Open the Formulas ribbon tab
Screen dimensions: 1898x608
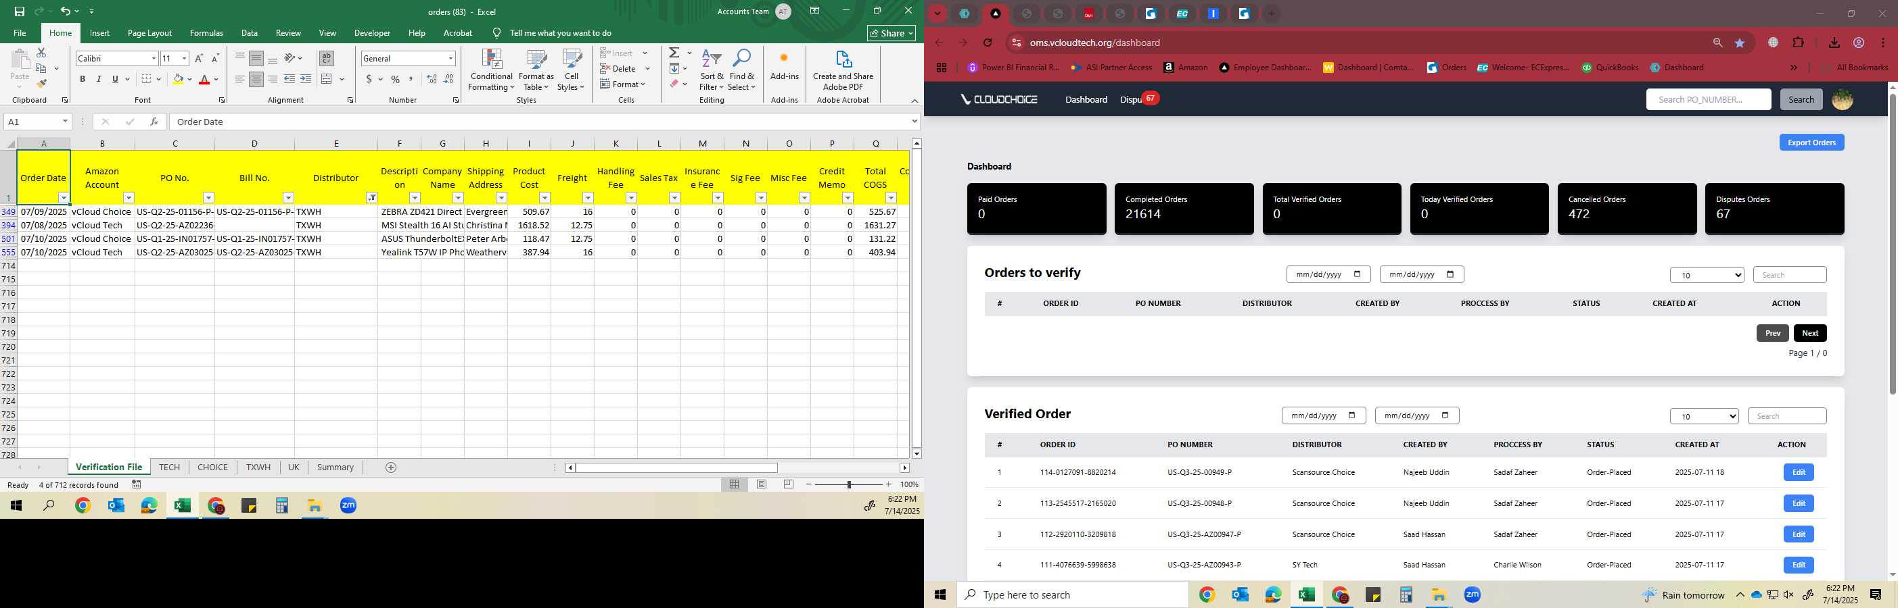[x=206, y=33]
